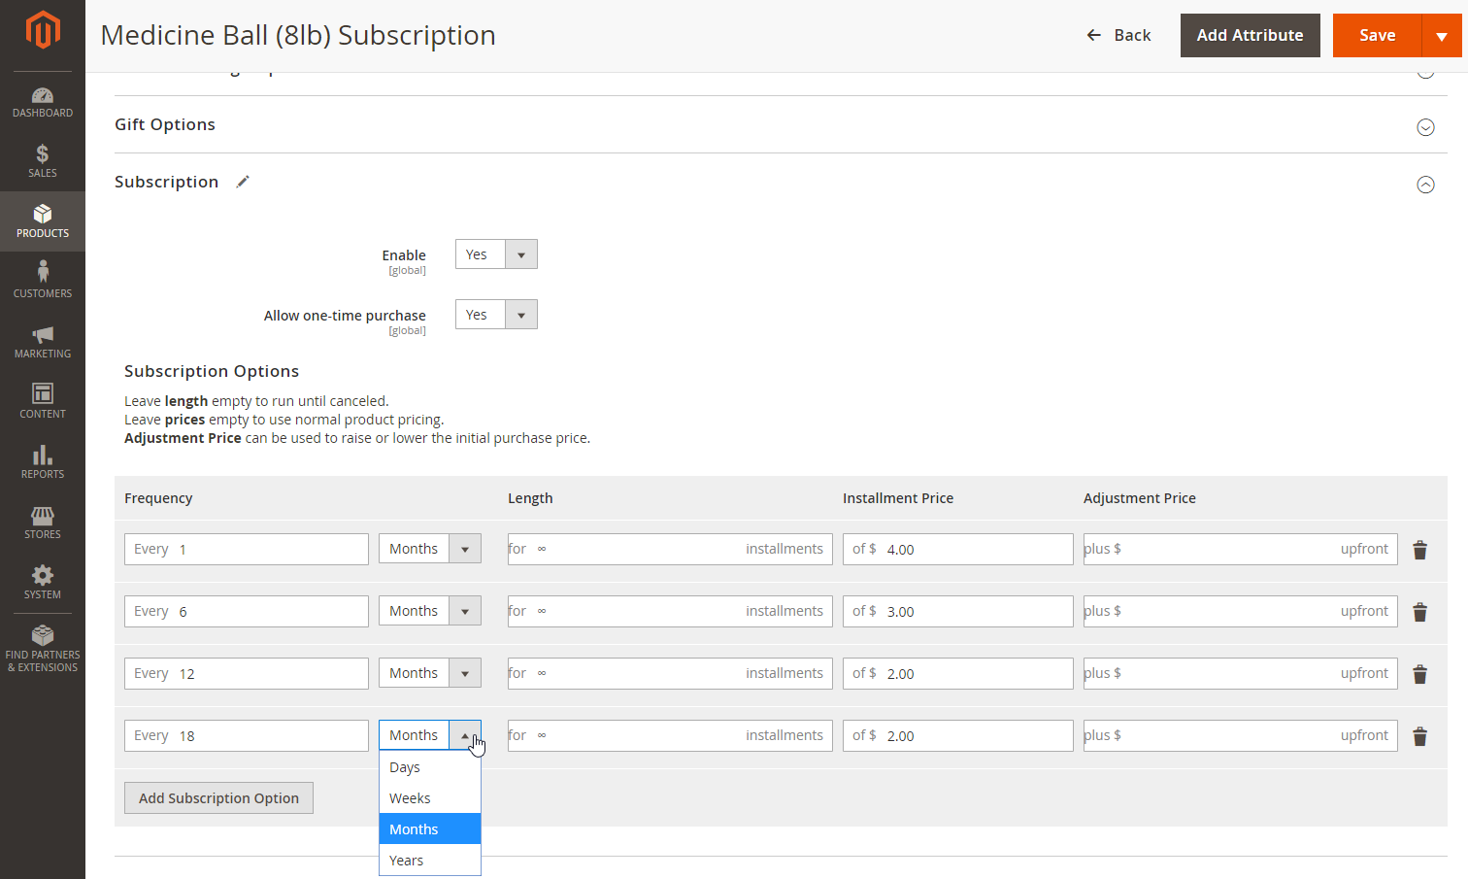Expand the Gift Options section
Image resolution: width=1468 pixels, height=879 pixels.
pos(1425,127)
